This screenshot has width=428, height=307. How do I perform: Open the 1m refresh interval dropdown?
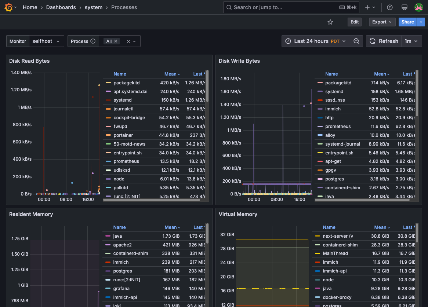pos(411,41)
